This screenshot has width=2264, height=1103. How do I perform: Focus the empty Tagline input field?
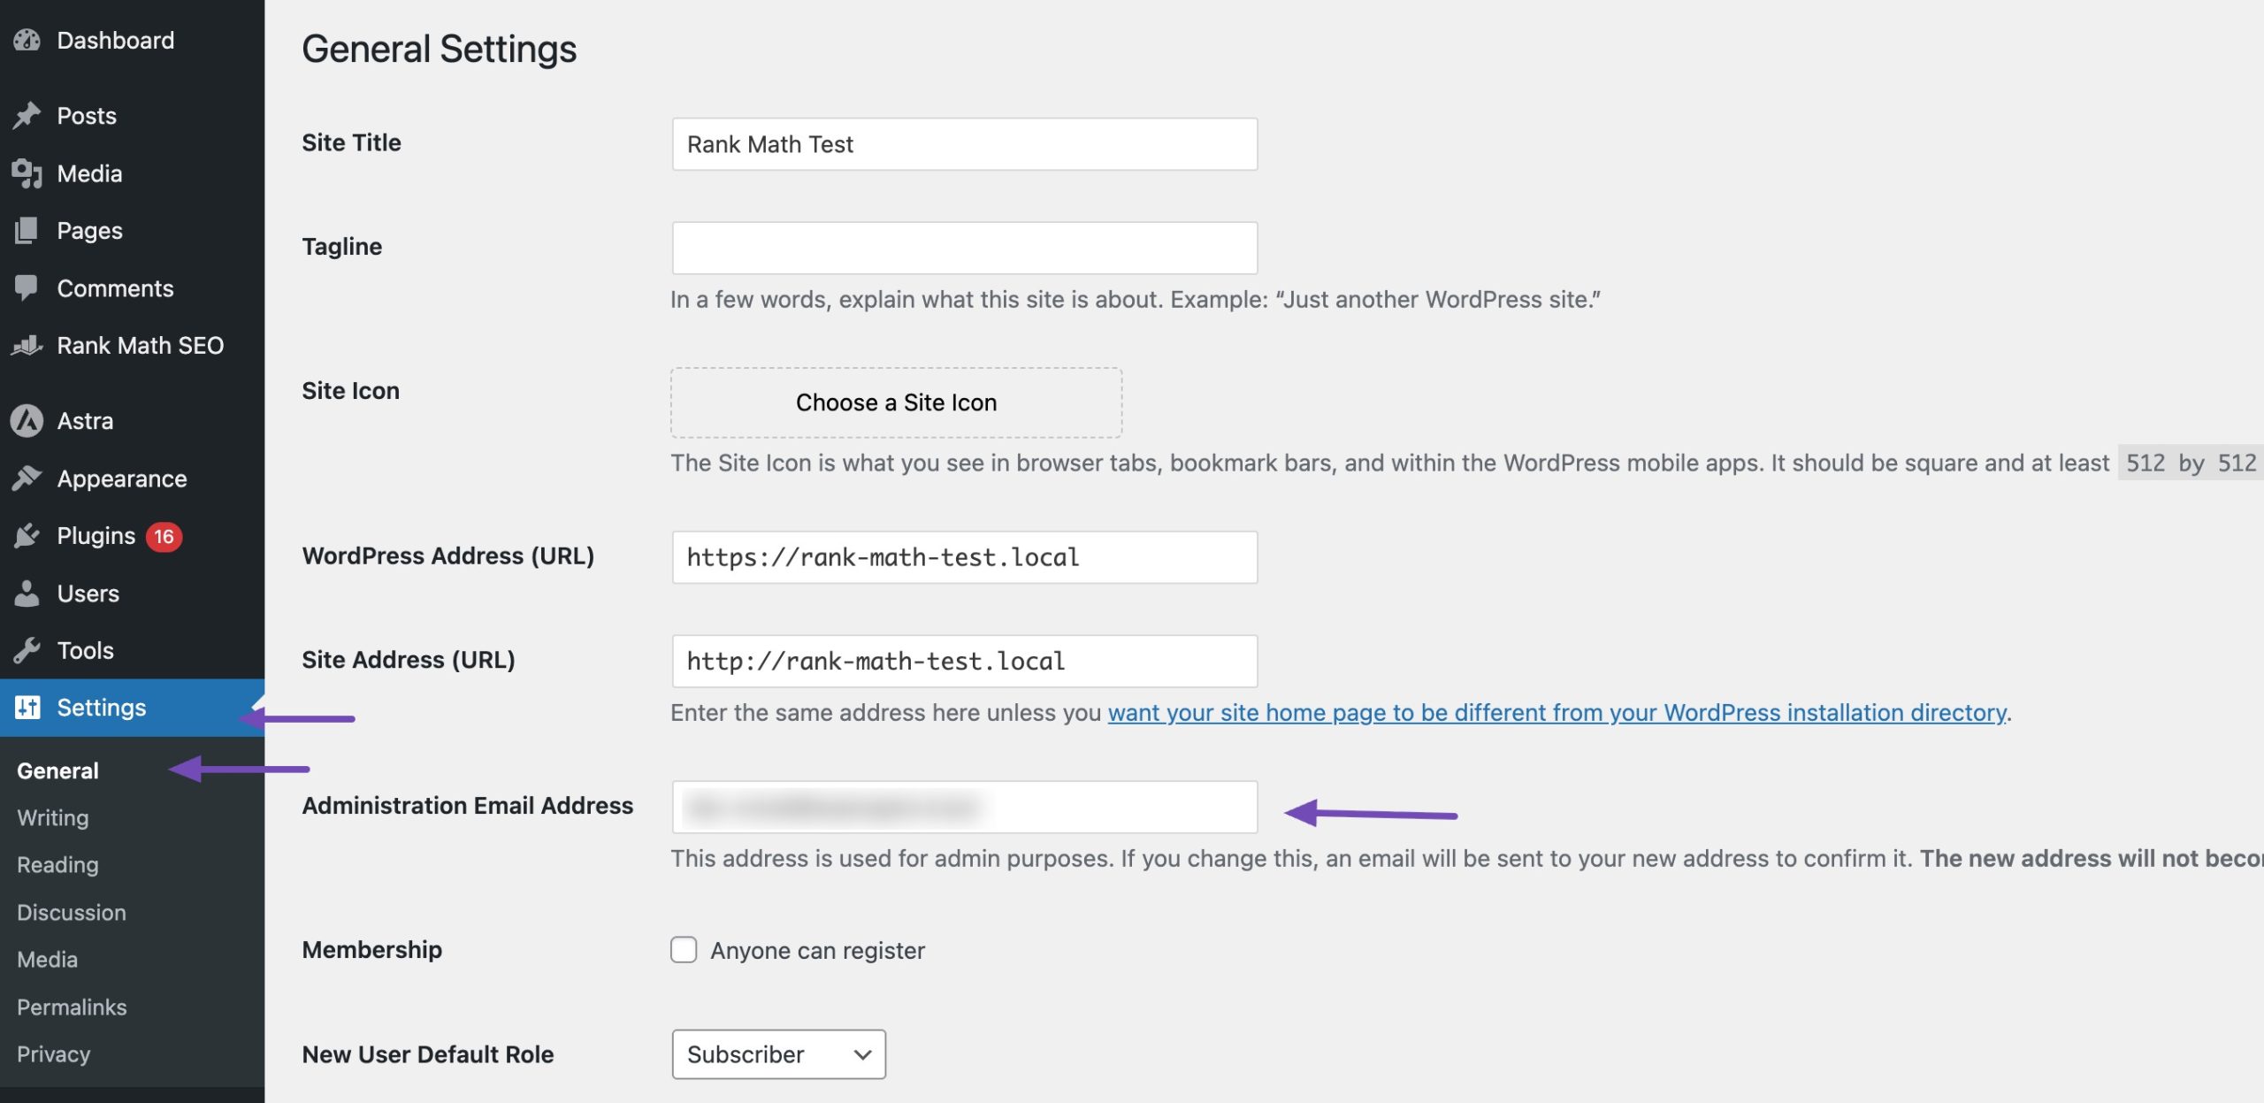point(965,248)
